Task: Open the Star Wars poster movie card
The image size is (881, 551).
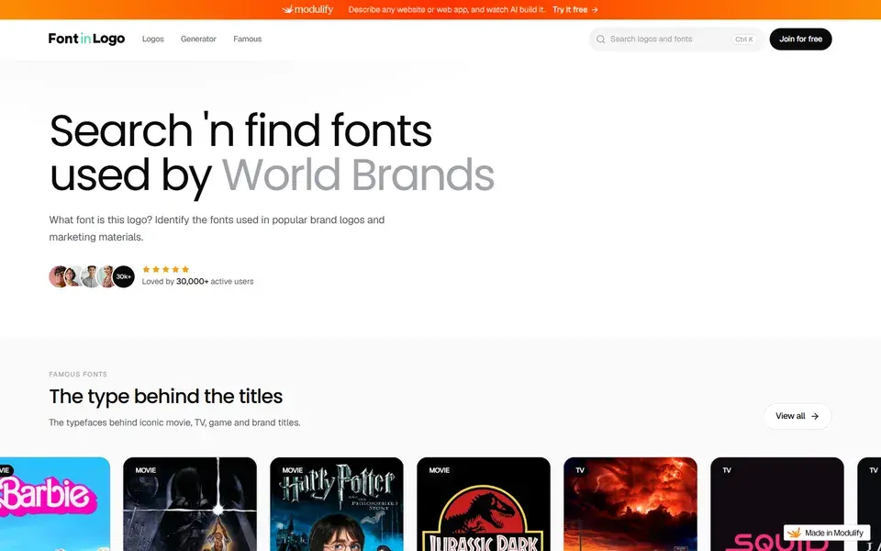Action: pos(190,504)
